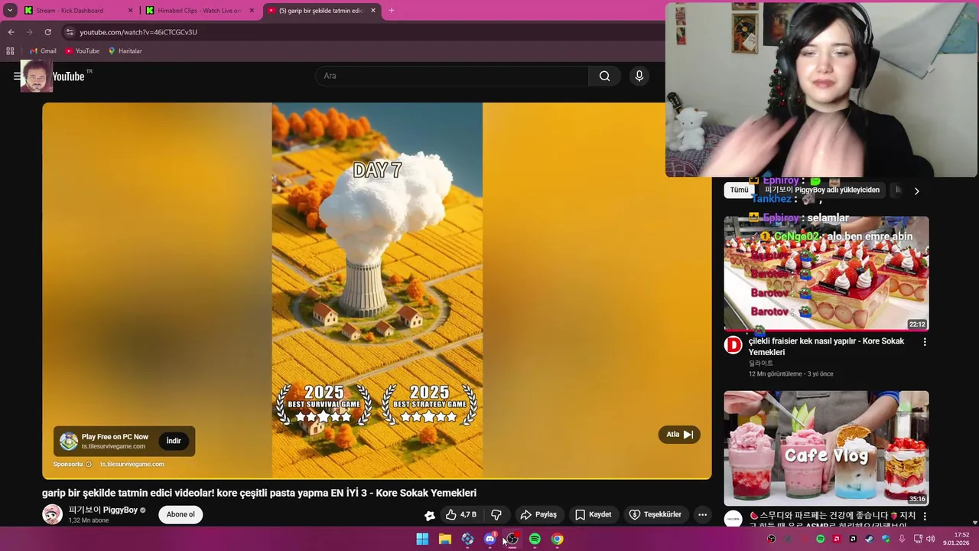
Task: Share the video with Paylaş
Action: (x=538, y=514)
